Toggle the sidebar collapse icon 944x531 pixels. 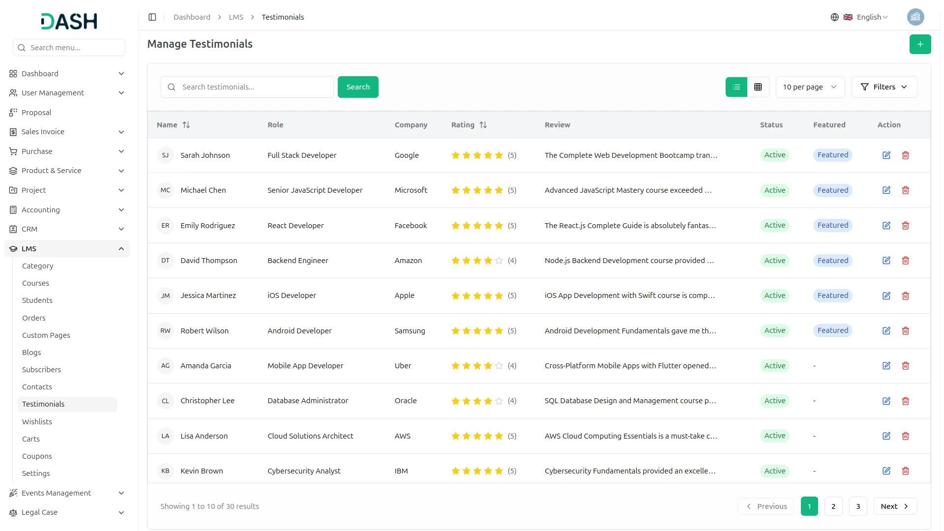coord(152,17)
